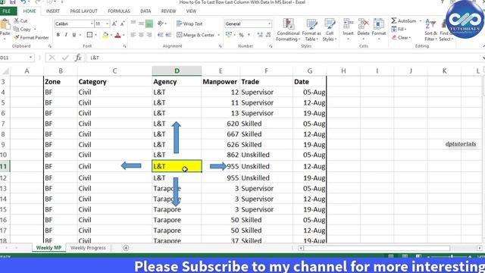This screenshot has width=485, height=273.
Task: Click the Insert cells icon
Action: pos(348,24)
